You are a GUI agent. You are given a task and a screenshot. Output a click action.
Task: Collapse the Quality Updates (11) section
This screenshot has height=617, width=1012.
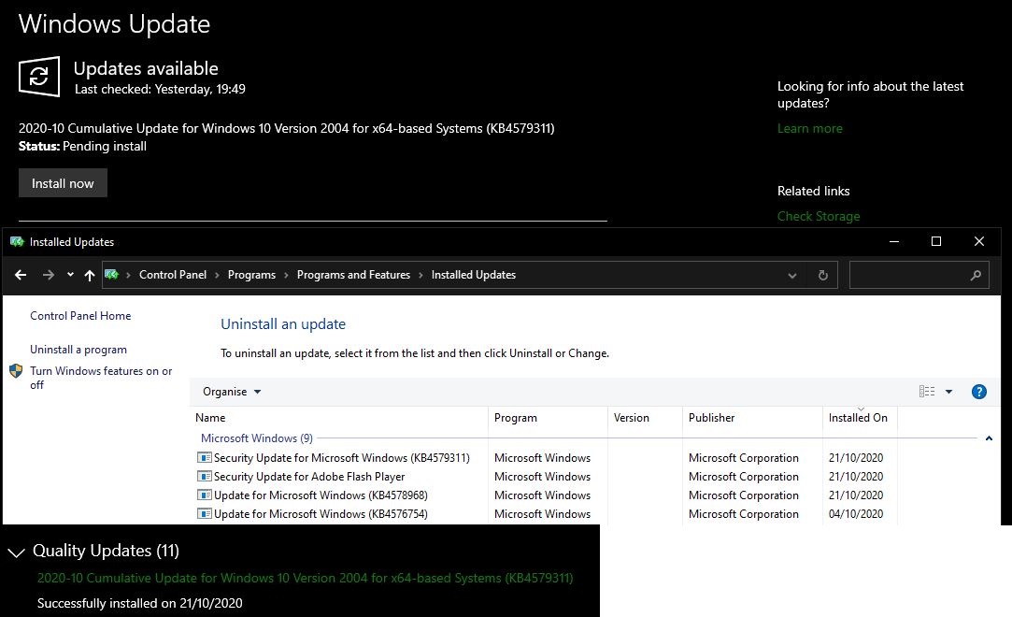(x=16, y=552)
